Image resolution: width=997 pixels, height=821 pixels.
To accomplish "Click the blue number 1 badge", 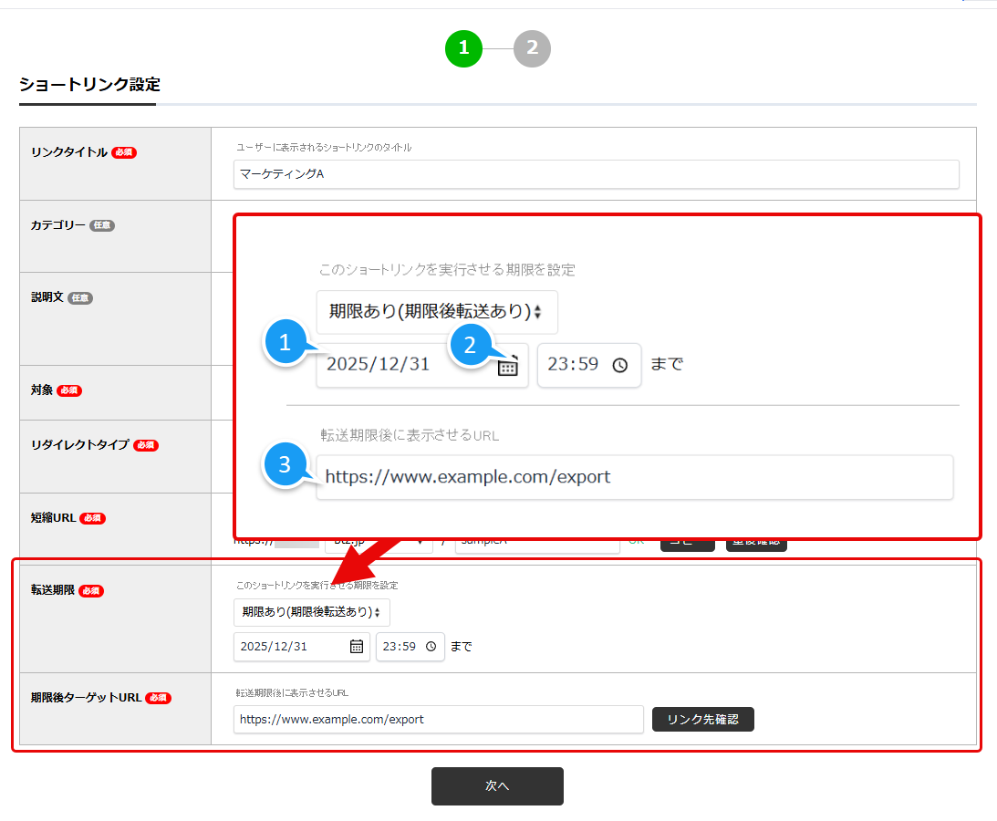I will pos(285,344).
